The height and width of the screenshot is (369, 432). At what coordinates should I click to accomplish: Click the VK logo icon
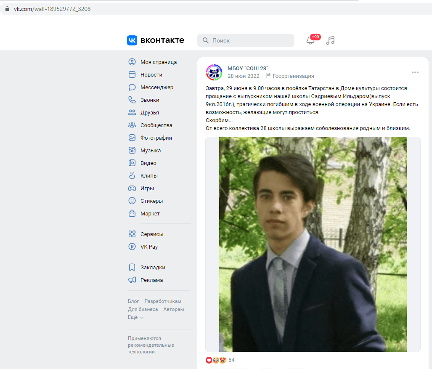pos(132,40)
